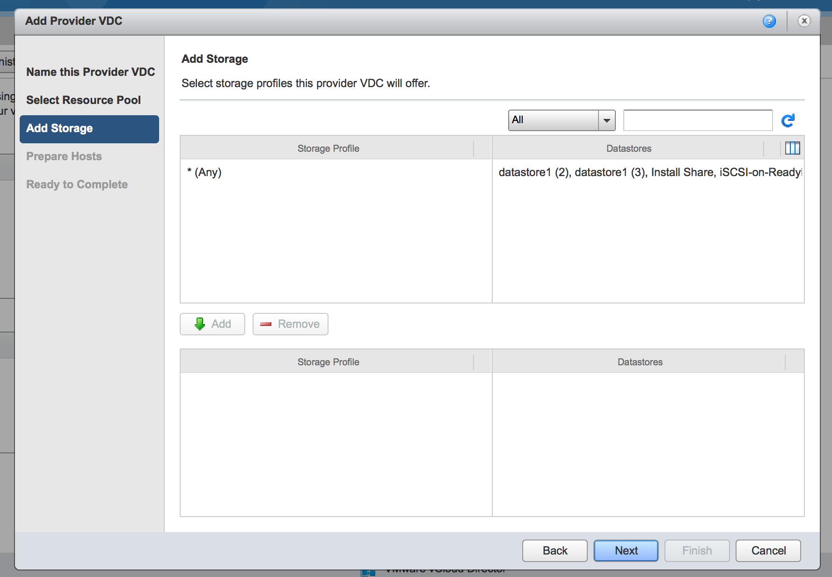Cancel the Provider VDC wizard

(768, 551)
